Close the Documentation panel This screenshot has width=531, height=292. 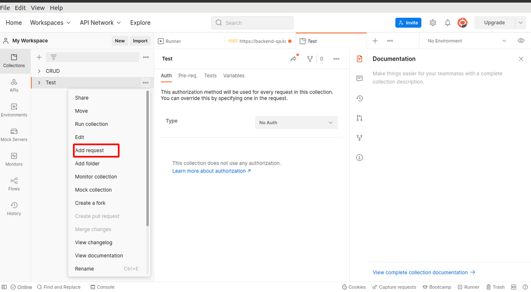(521, 59)
